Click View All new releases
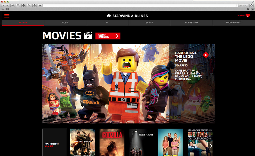 point(49,146)
